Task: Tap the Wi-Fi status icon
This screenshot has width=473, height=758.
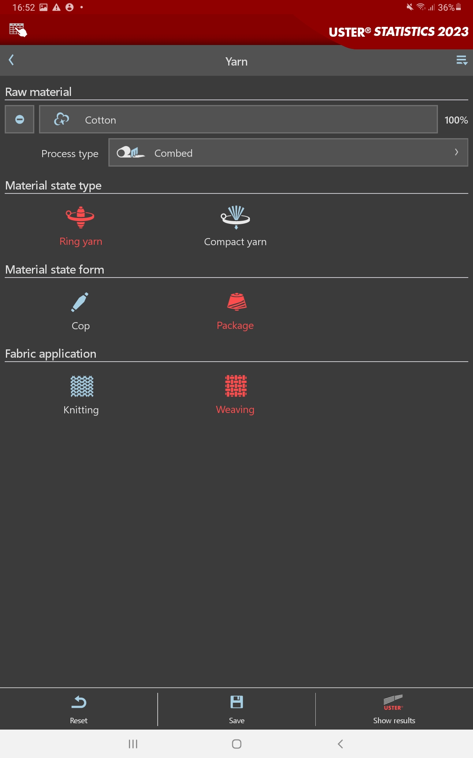Action: tap(421, 7)
